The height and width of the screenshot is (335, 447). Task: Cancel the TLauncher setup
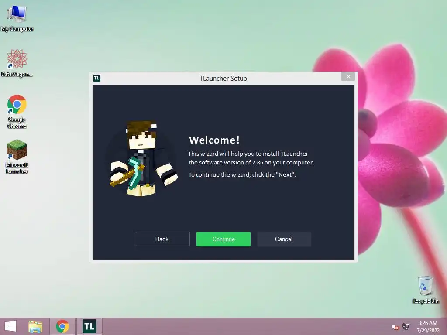pos(284,239)
